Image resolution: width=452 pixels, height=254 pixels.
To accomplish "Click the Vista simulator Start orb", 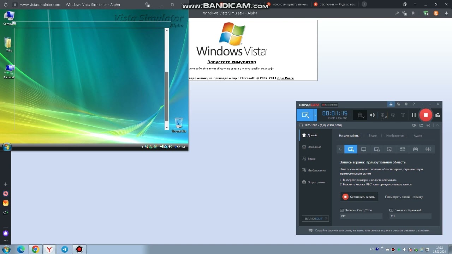I will pos(7,147).
